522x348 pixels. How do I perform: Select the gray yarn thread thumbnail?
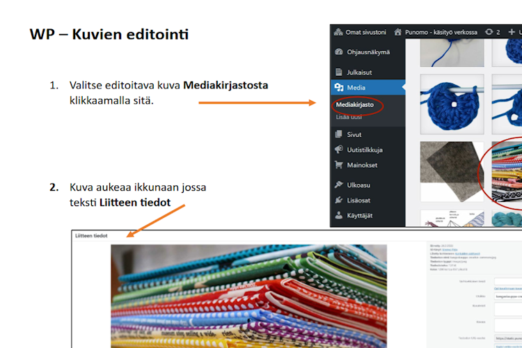(452, 53)
